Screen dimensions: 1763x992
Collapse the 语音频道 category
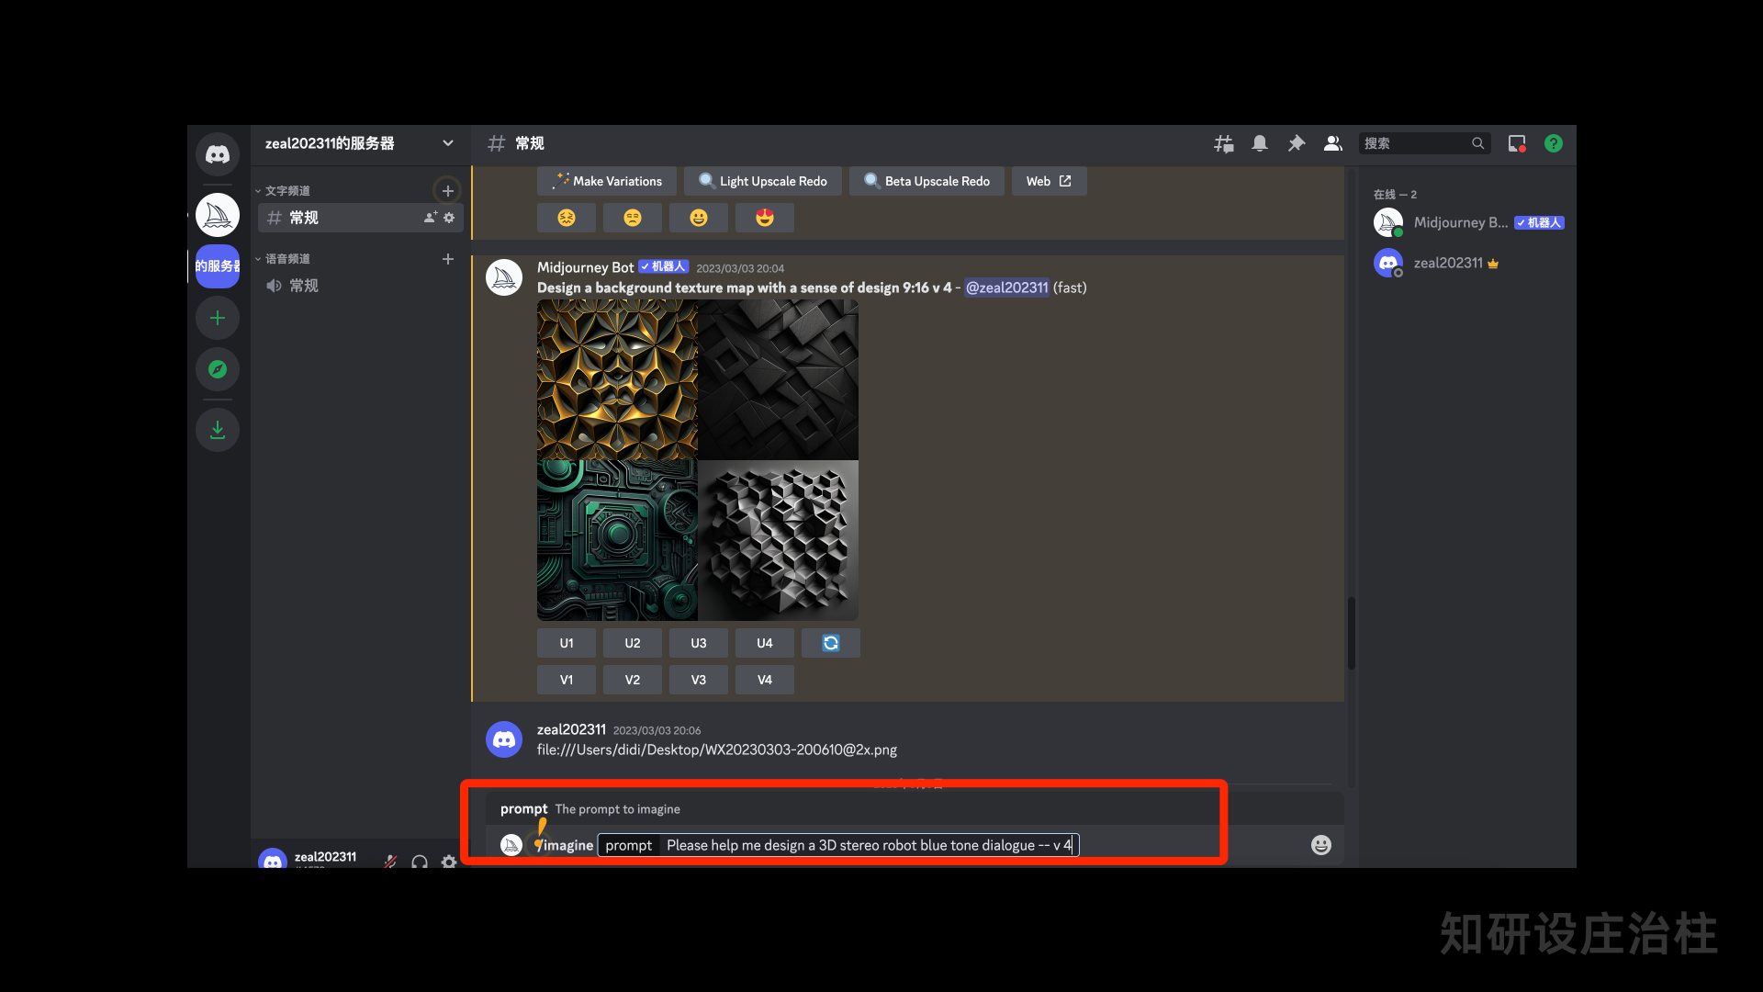point(286,259)
